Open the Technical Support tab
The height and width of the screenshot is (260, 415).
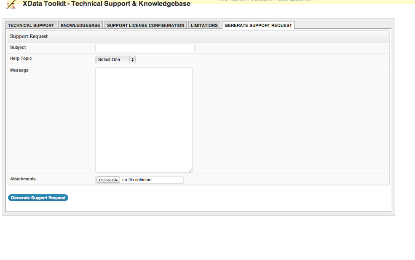(x=31, y=25)
